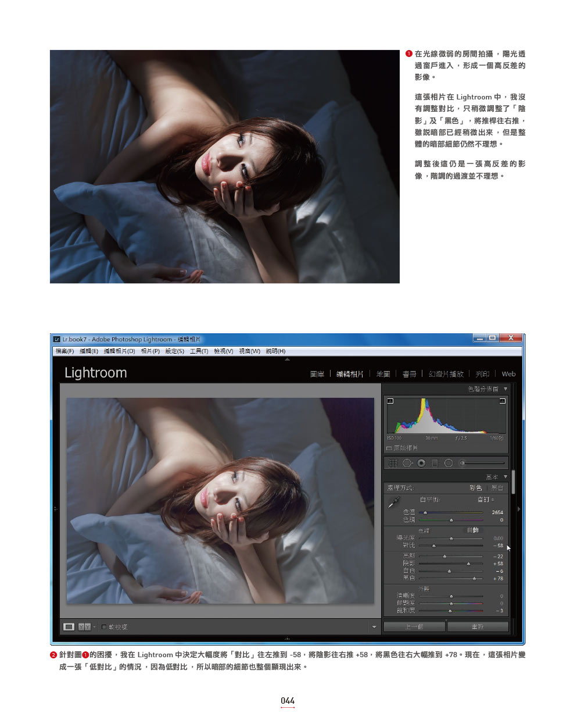Open toolbar options dropdown arrow at right

click(374, 627)
